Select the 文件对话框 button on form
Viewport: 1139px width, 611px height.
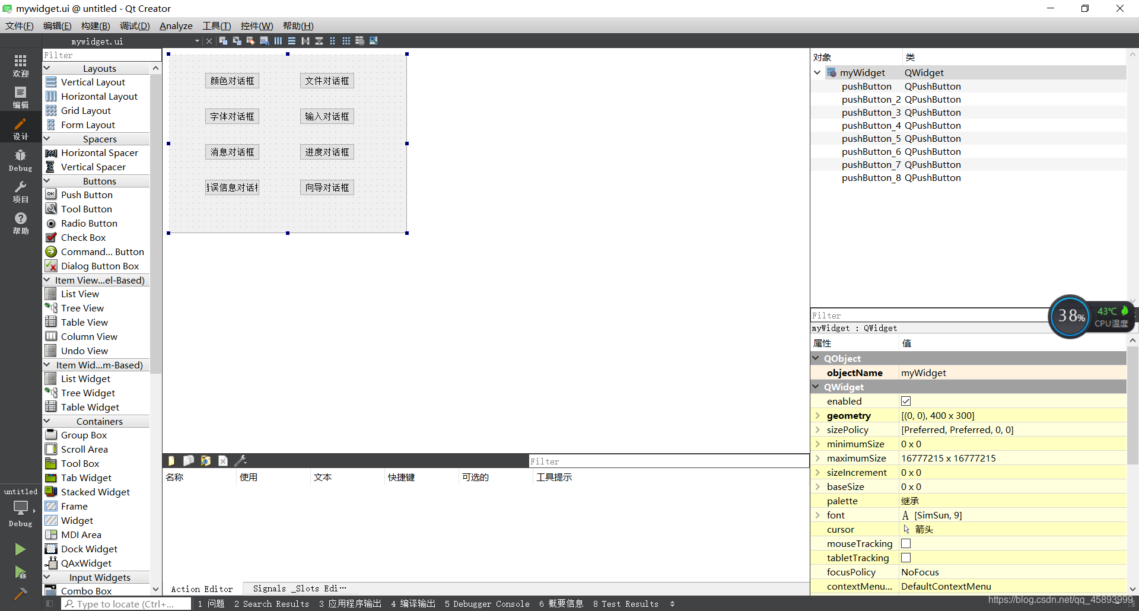point(327,81)
